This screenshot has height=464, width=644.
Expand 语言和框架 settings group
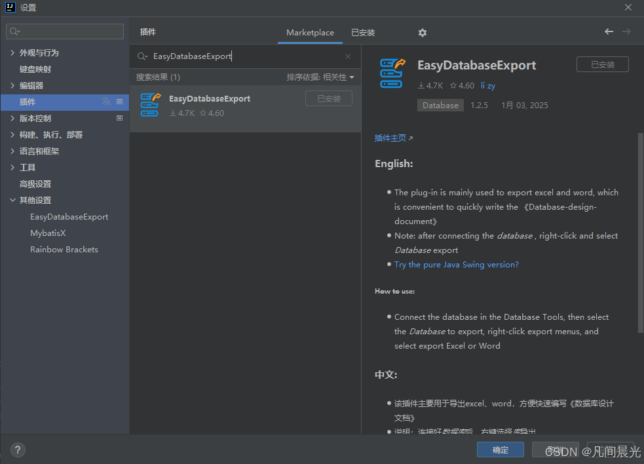click(12, 151)
